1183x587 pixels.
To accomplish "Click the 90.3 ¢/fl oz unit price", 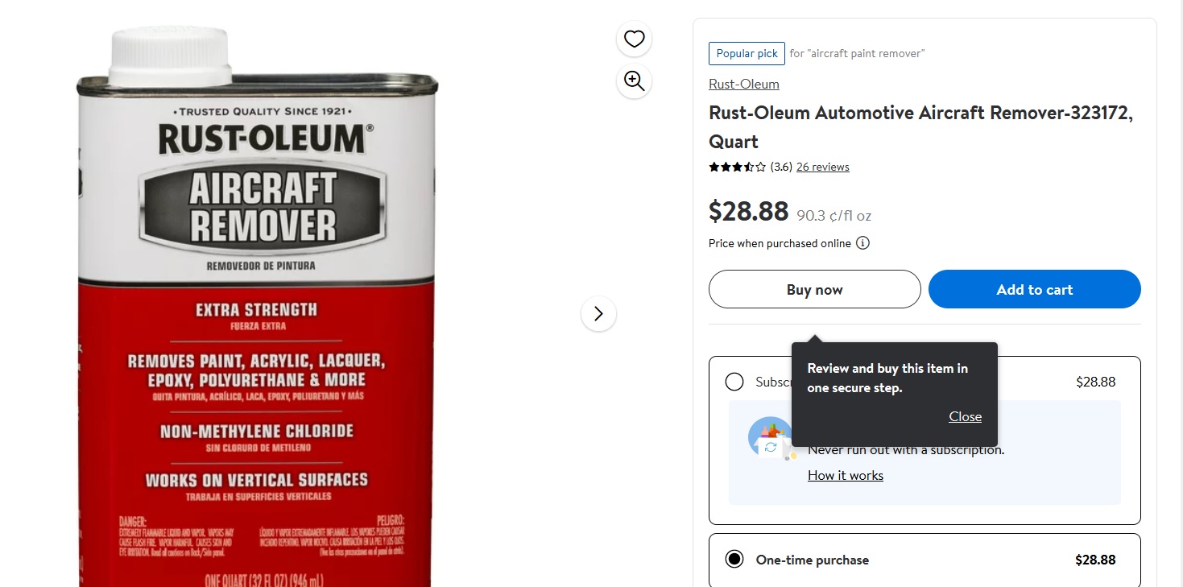I will point(833,216).
